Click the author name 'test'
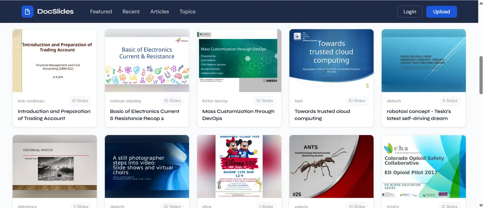This screenshot has height=208, width=484. tap(298, 101)
